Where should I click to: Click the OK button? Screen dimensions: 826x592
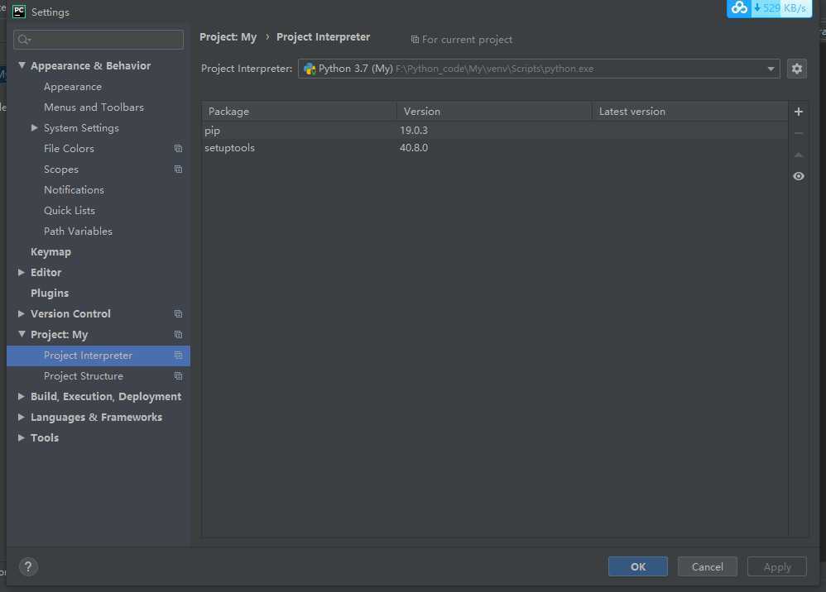point(638,566)
